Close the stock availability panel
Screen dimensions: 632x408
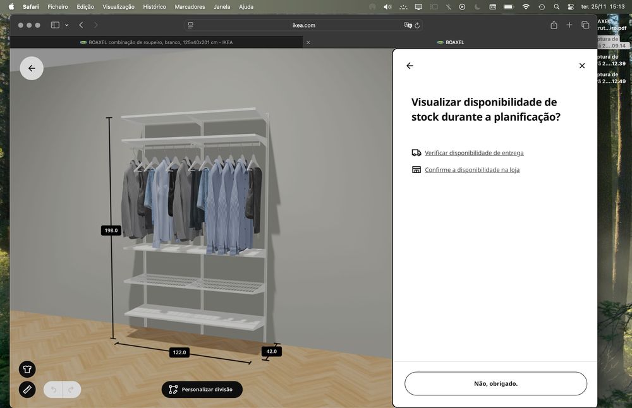(x=582, y=66)
